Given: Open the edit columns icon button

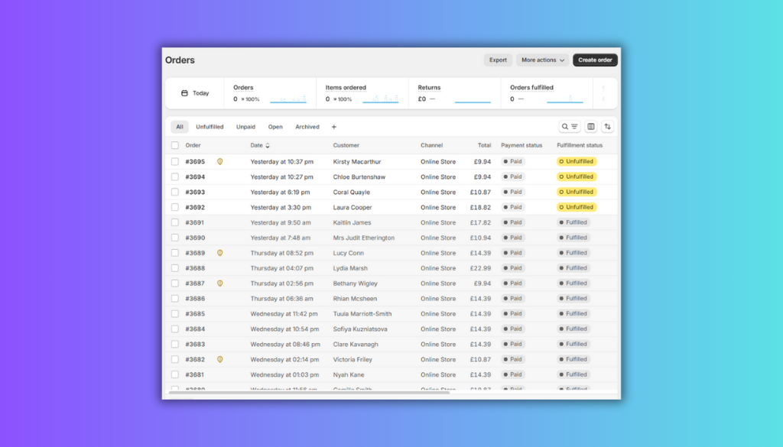Looking at the screenshot, I should point(591,127).
